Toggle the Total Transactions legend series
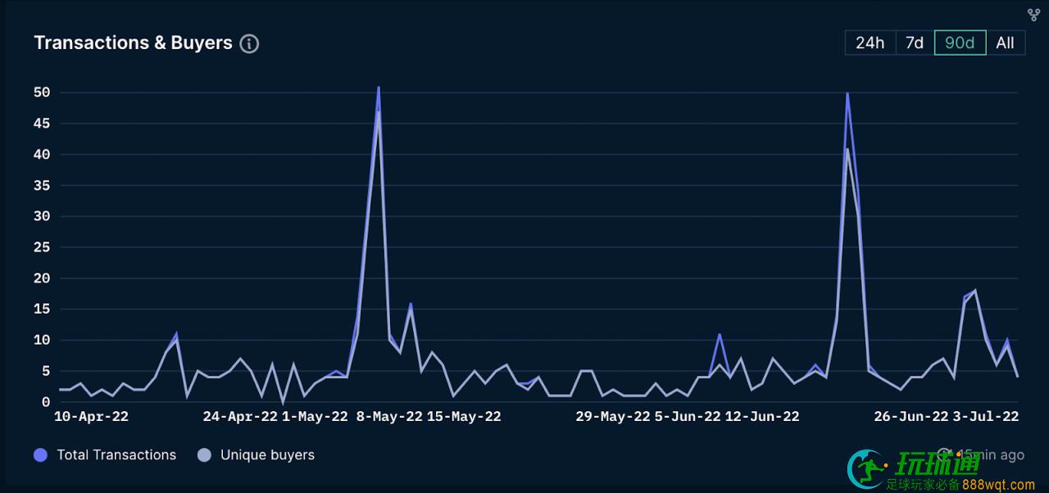Image resolution: width=1049 pixels, height=493 pixels. coord(106,455)
